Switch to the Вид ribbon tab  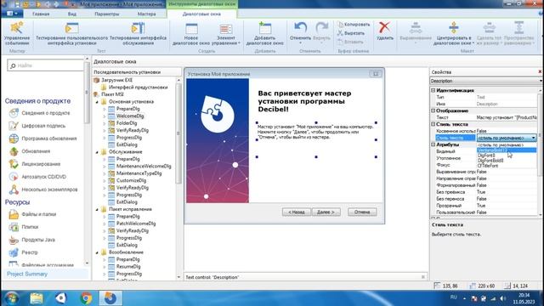71,14
